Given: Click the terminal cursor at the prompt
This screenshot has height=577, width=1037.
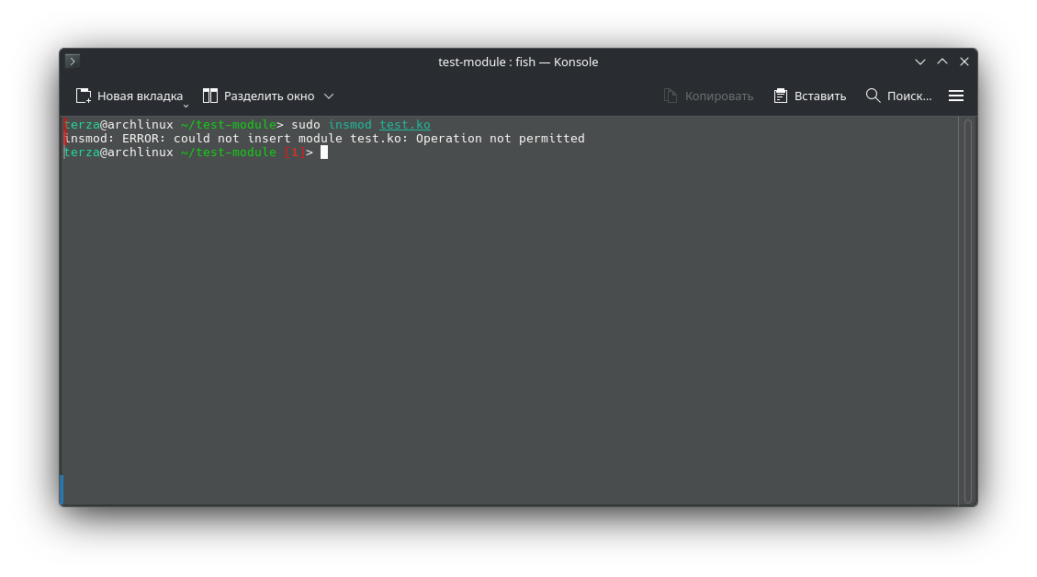Looking at the screenshot, I should 324,153.
